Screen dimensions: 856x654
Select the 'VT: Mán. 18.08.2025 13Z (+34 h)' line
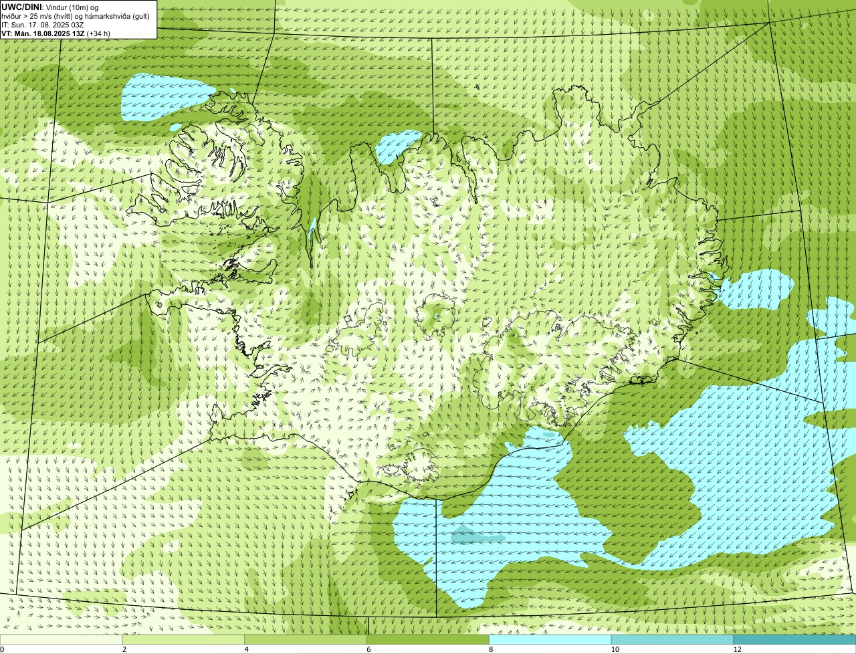tap(56, 33)
